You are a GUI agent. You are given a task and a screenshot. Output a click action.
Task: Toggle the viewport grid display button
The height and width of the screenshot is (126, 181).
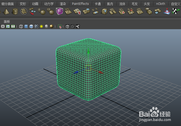(3, 26)
